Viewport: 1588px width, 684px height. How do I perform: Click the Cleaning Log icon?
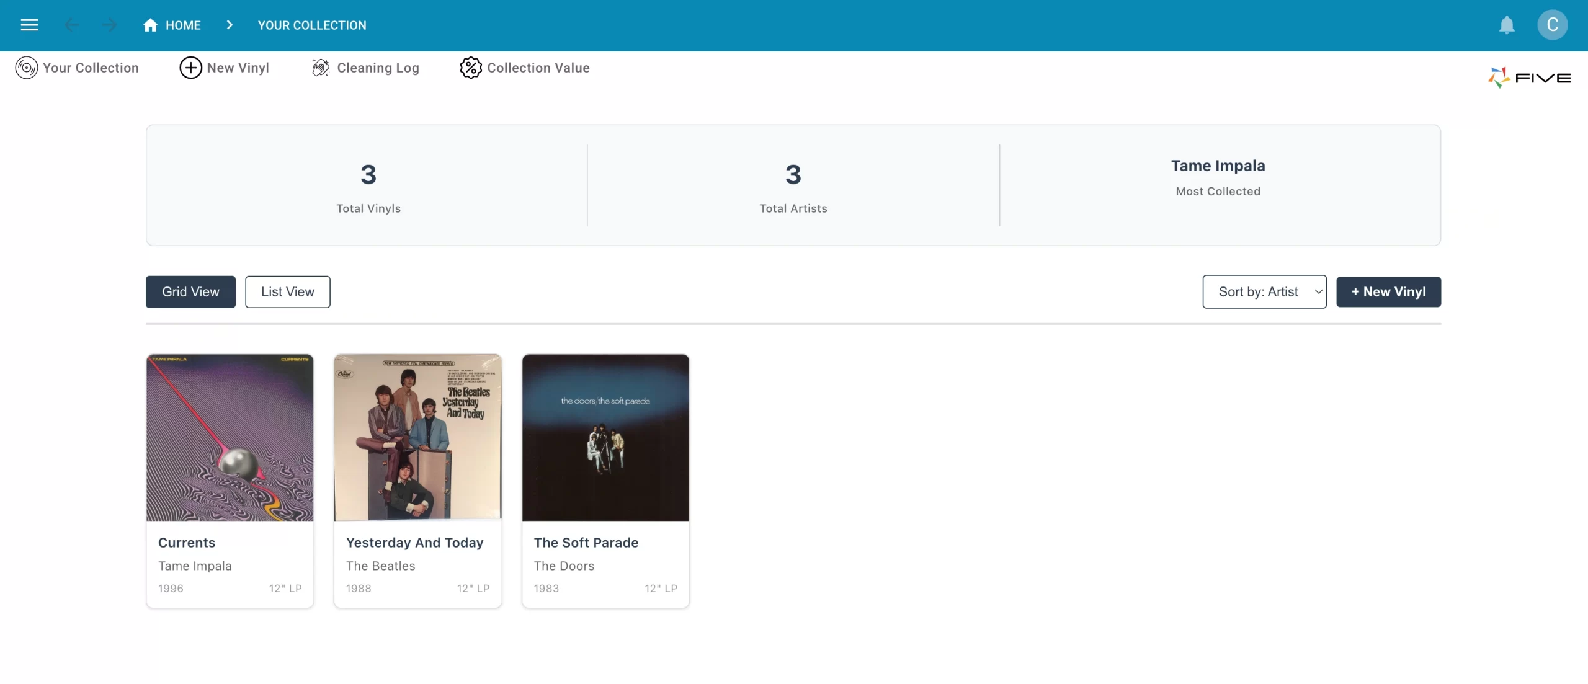pyautogui.click(x=320, y=68)
